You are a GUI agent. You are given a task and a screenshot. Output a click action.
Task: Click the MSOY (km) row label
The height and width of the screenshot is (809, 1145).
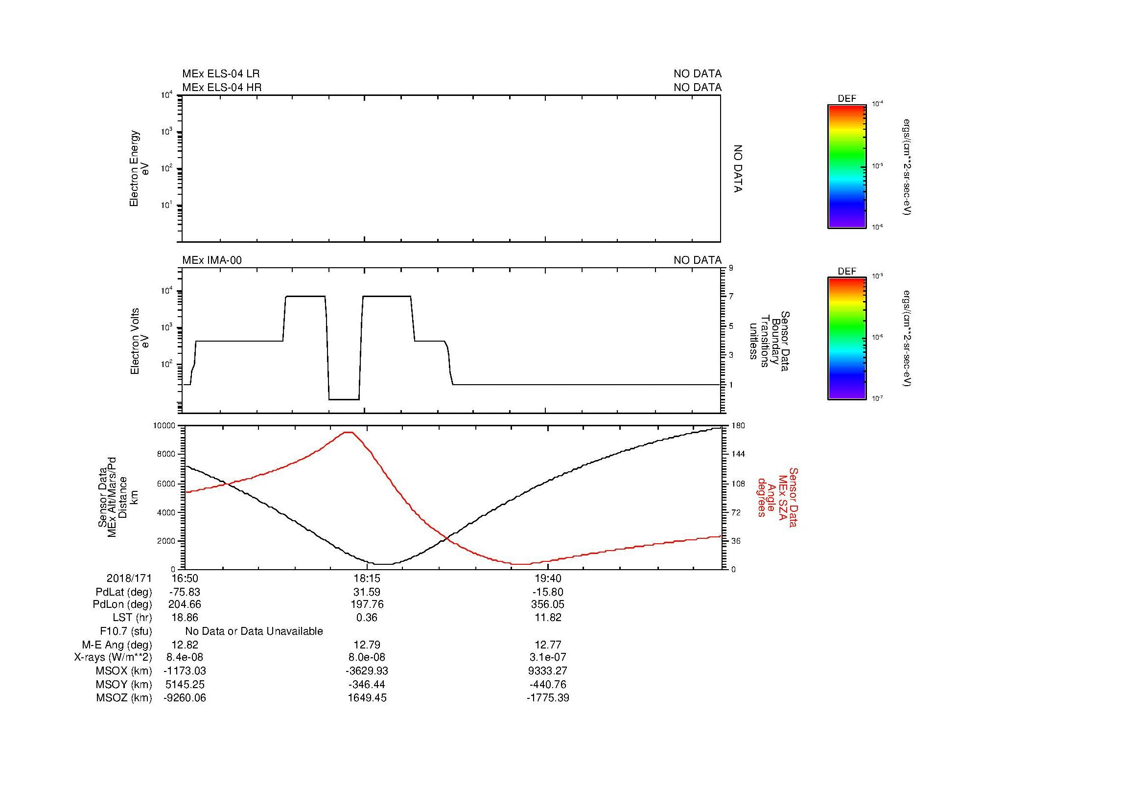coord(123,684)
